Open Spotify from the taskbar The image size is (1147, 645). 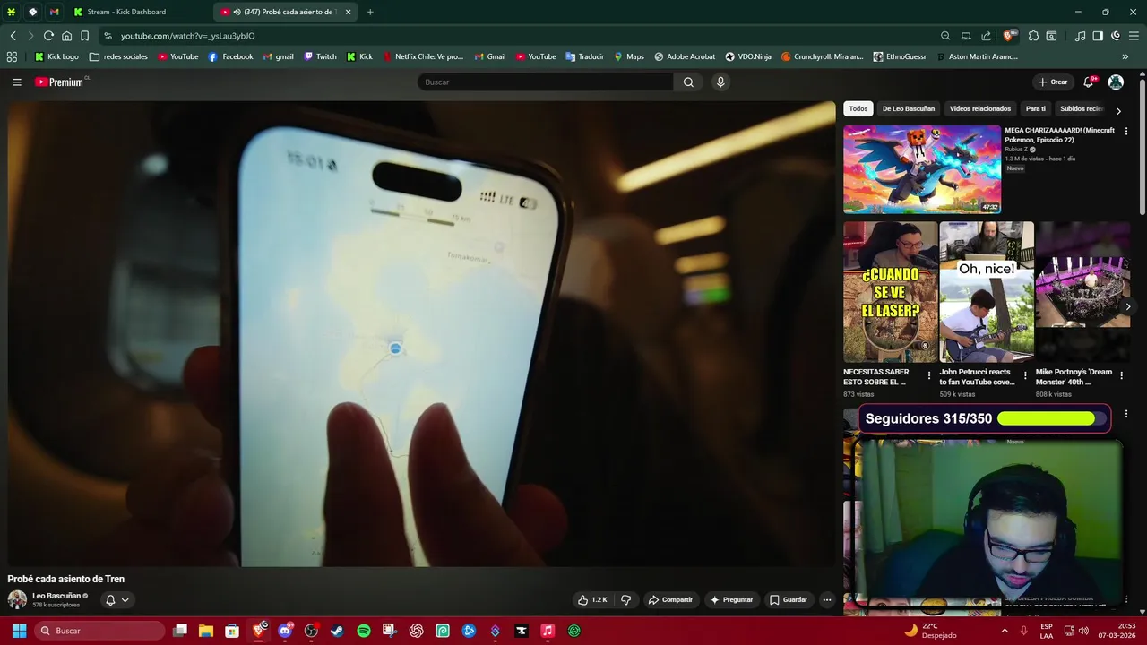pos(364,631)
